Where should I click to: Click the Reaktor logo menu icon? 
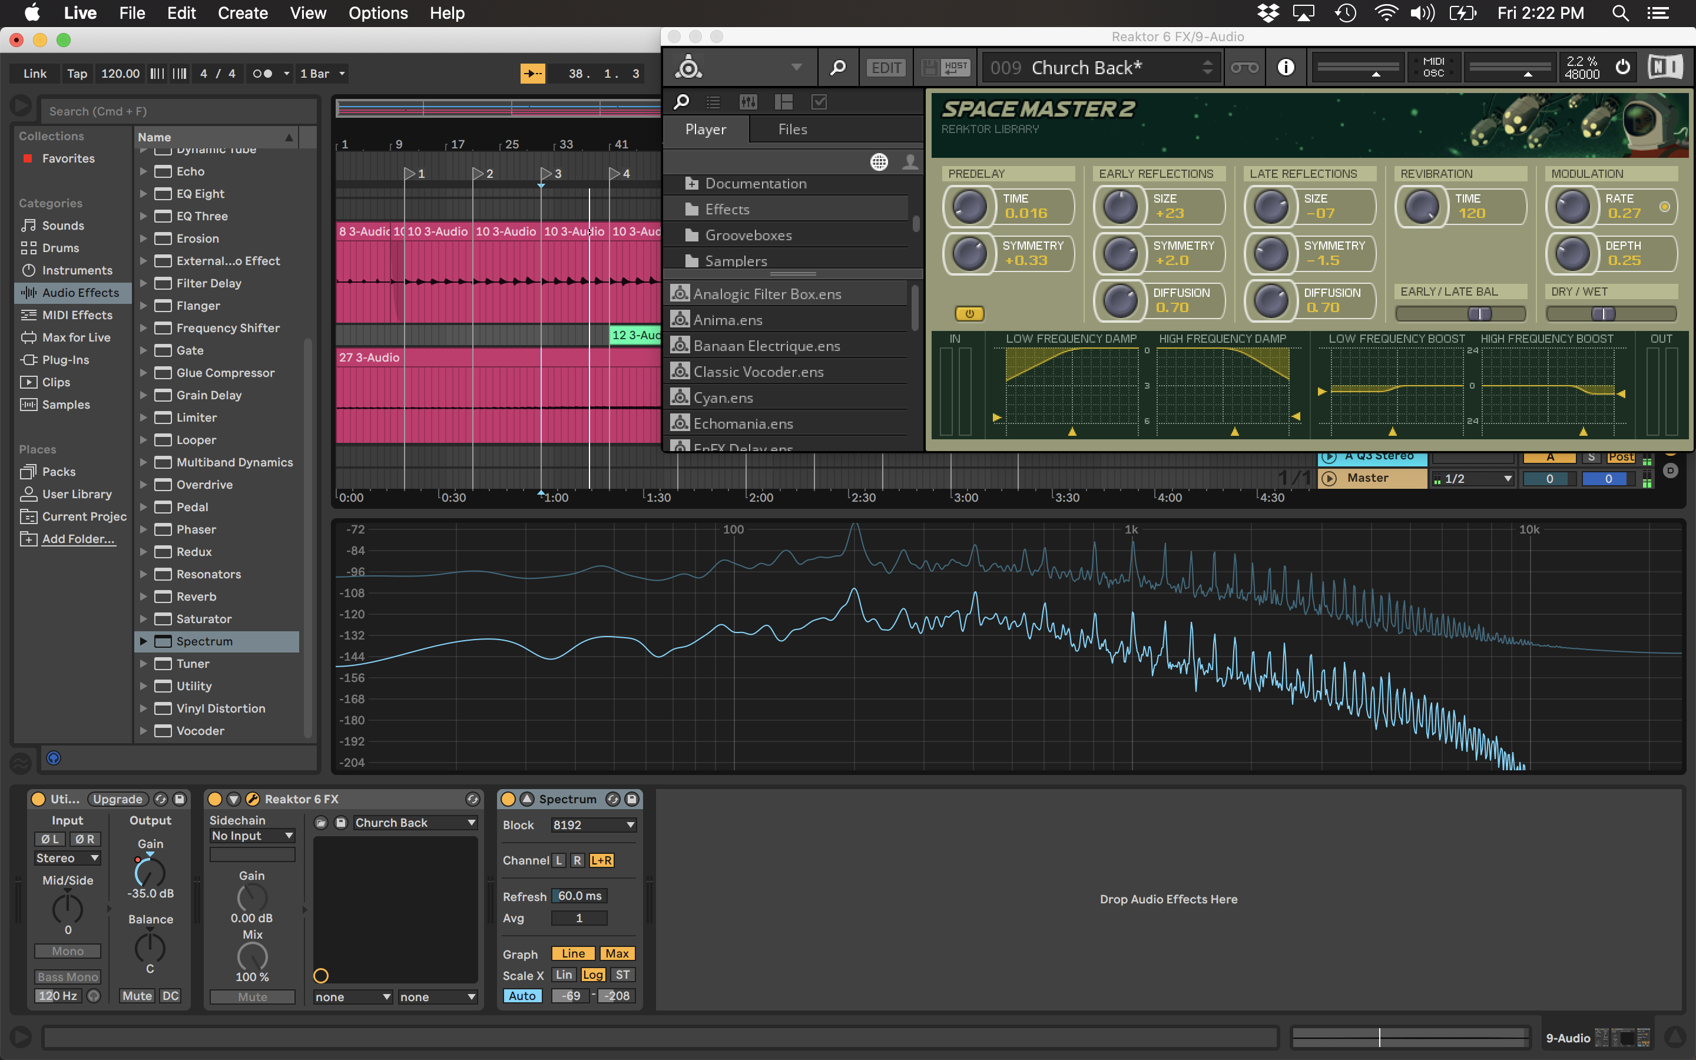[688, 67]
